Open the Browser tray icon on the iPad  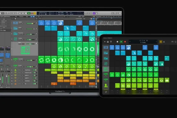point(108,42)
